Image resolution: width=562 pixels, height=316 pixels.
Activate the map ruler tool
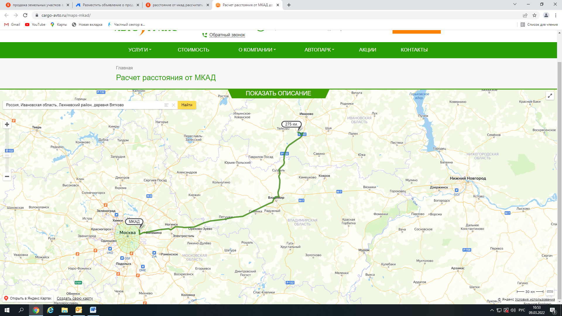pyautogui.click(x=550, y=291)
